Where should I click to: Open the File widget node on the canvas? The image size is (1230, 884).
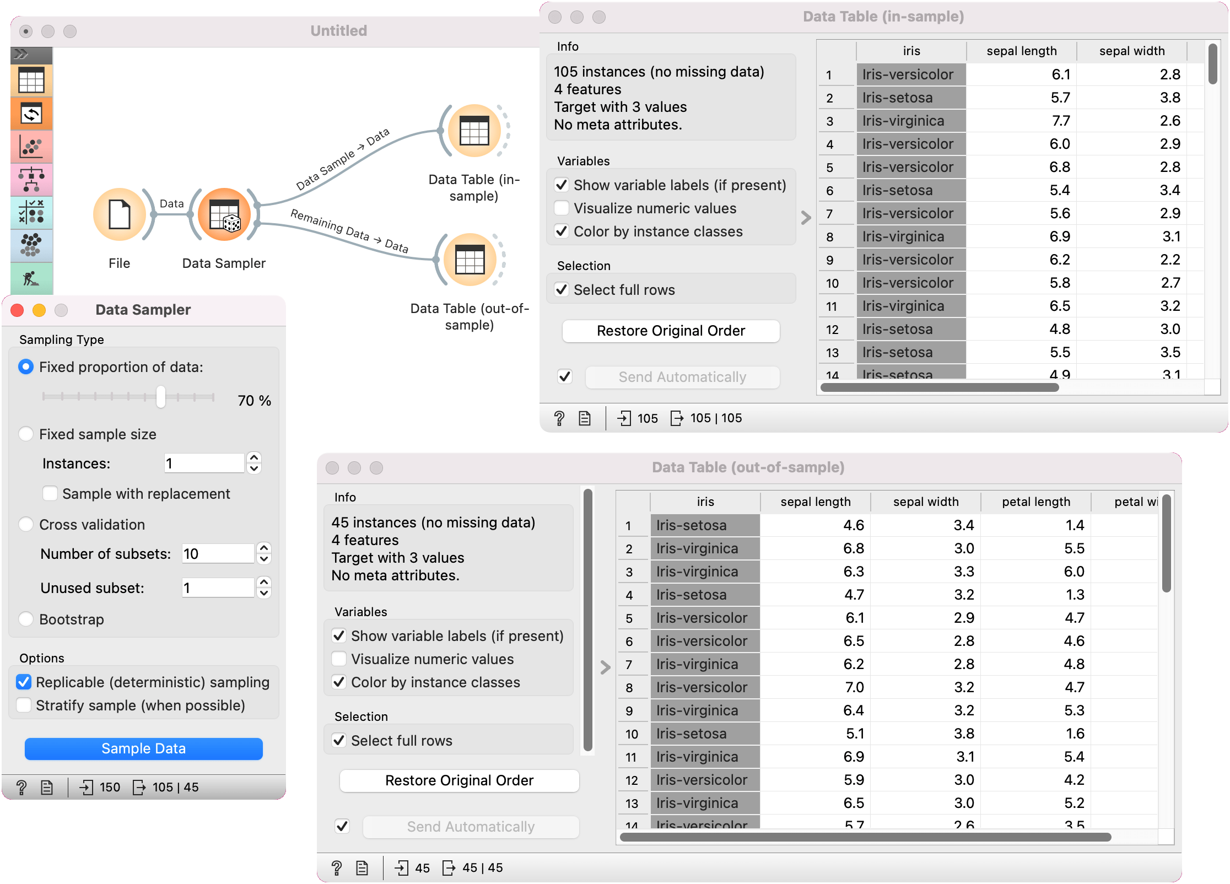pos(119,215)
